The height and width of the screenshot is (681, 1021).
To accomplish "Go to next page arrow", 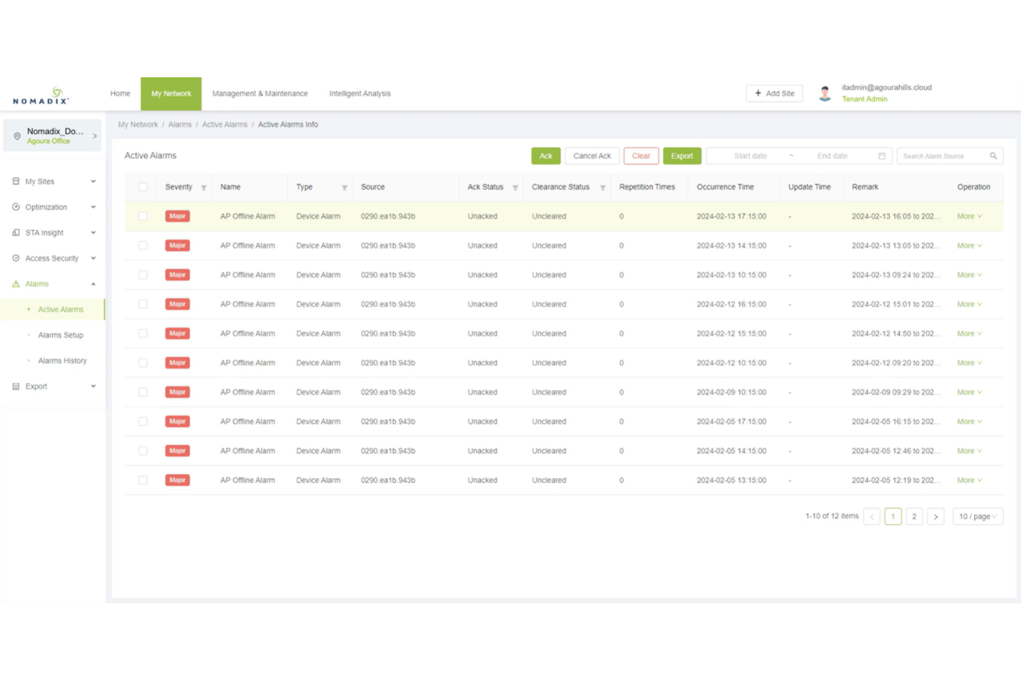I will click(935, 517).
